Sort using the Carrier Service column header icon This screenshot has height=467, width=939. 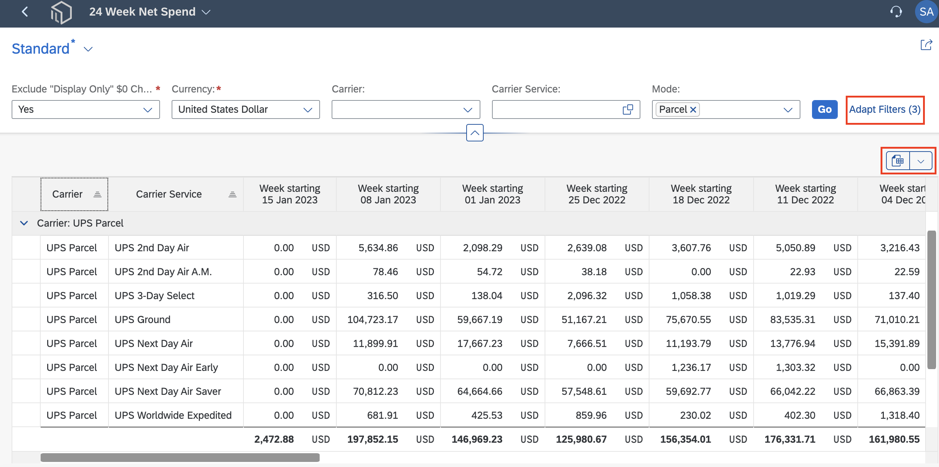click(232, 194)
